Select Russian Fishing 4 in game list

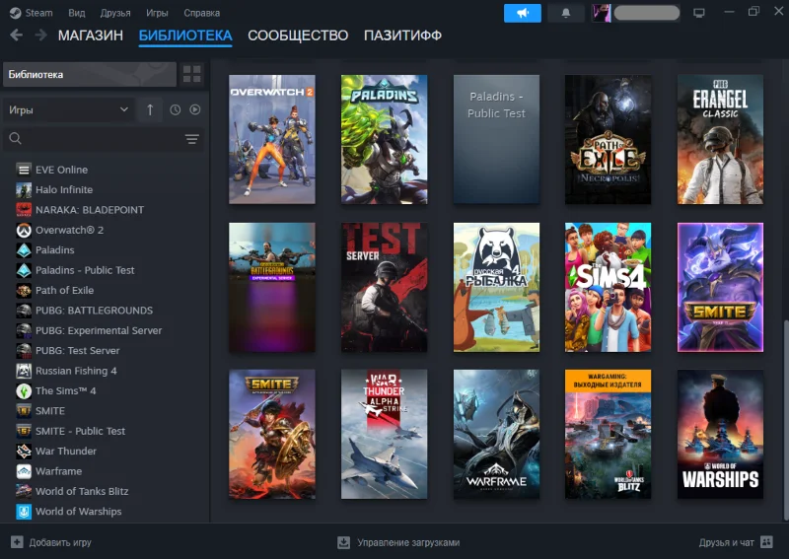[76, 371]
